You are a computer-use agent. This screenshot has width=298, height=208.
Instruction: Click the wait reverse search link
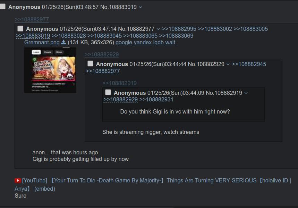[x=170, y=43]
